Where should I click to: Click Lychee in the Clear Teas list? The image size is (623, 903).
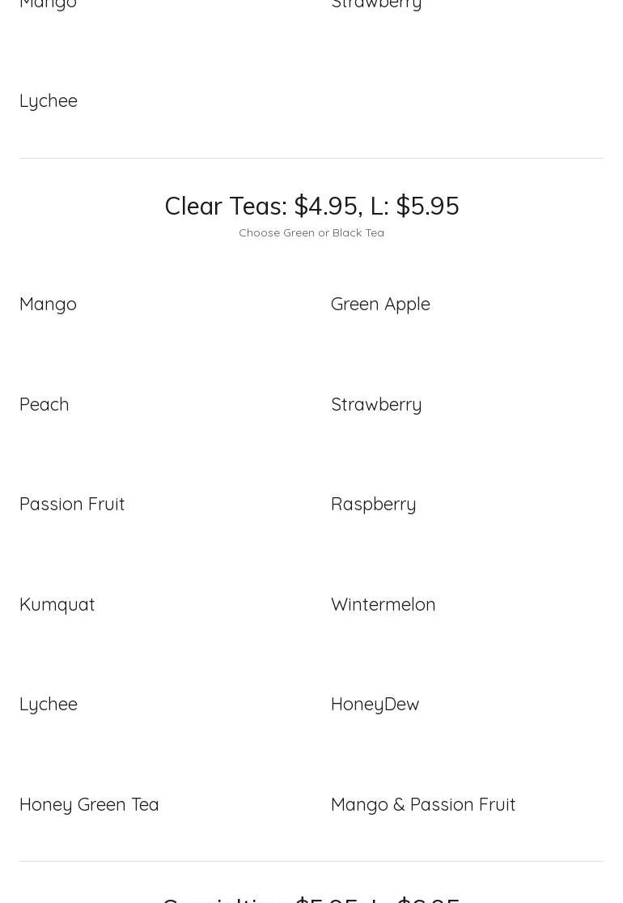coord(49,705)
